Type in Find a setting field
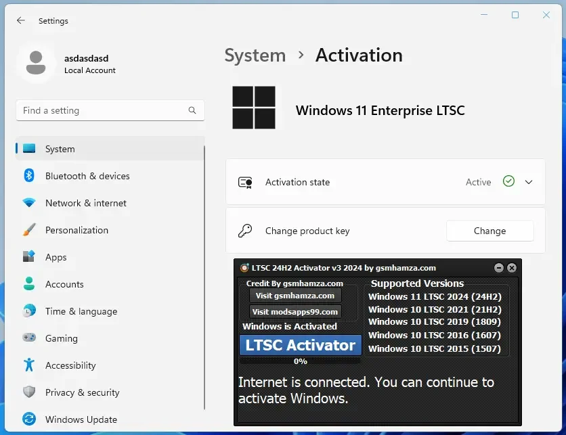This screenshot has width=566, height=435. point(102,110)
